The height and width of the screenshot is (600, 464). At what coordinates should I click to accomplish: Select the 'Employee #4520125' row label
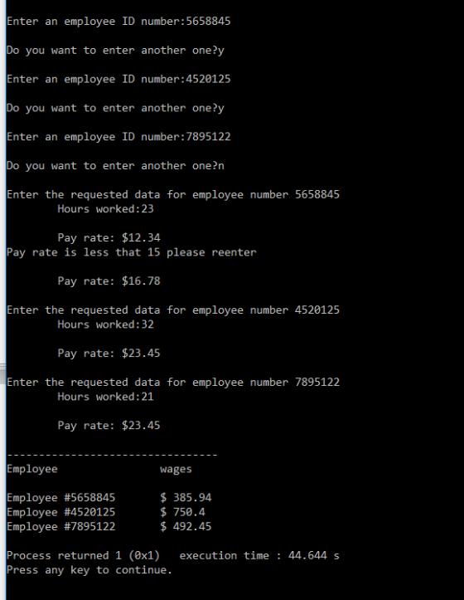[60, 512]
